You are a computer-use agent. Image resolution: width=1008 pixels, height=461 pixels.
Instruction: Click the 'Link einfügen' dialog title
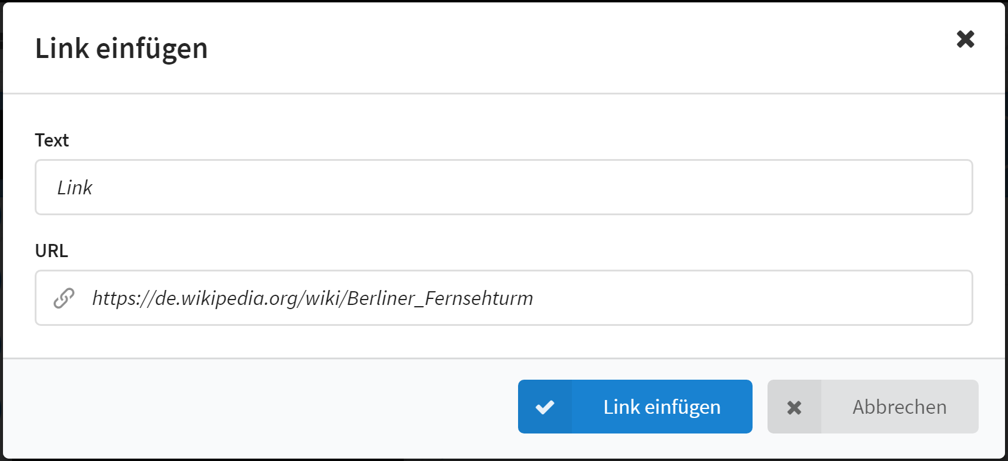(121, 48)
